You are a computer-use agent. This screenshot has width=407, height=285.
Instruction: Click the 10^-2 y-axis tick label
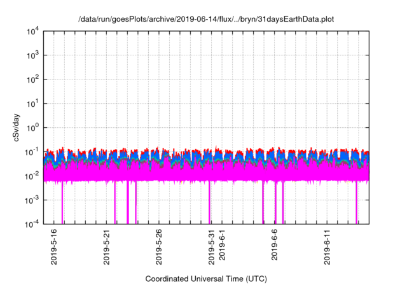(x=32, y=176)
